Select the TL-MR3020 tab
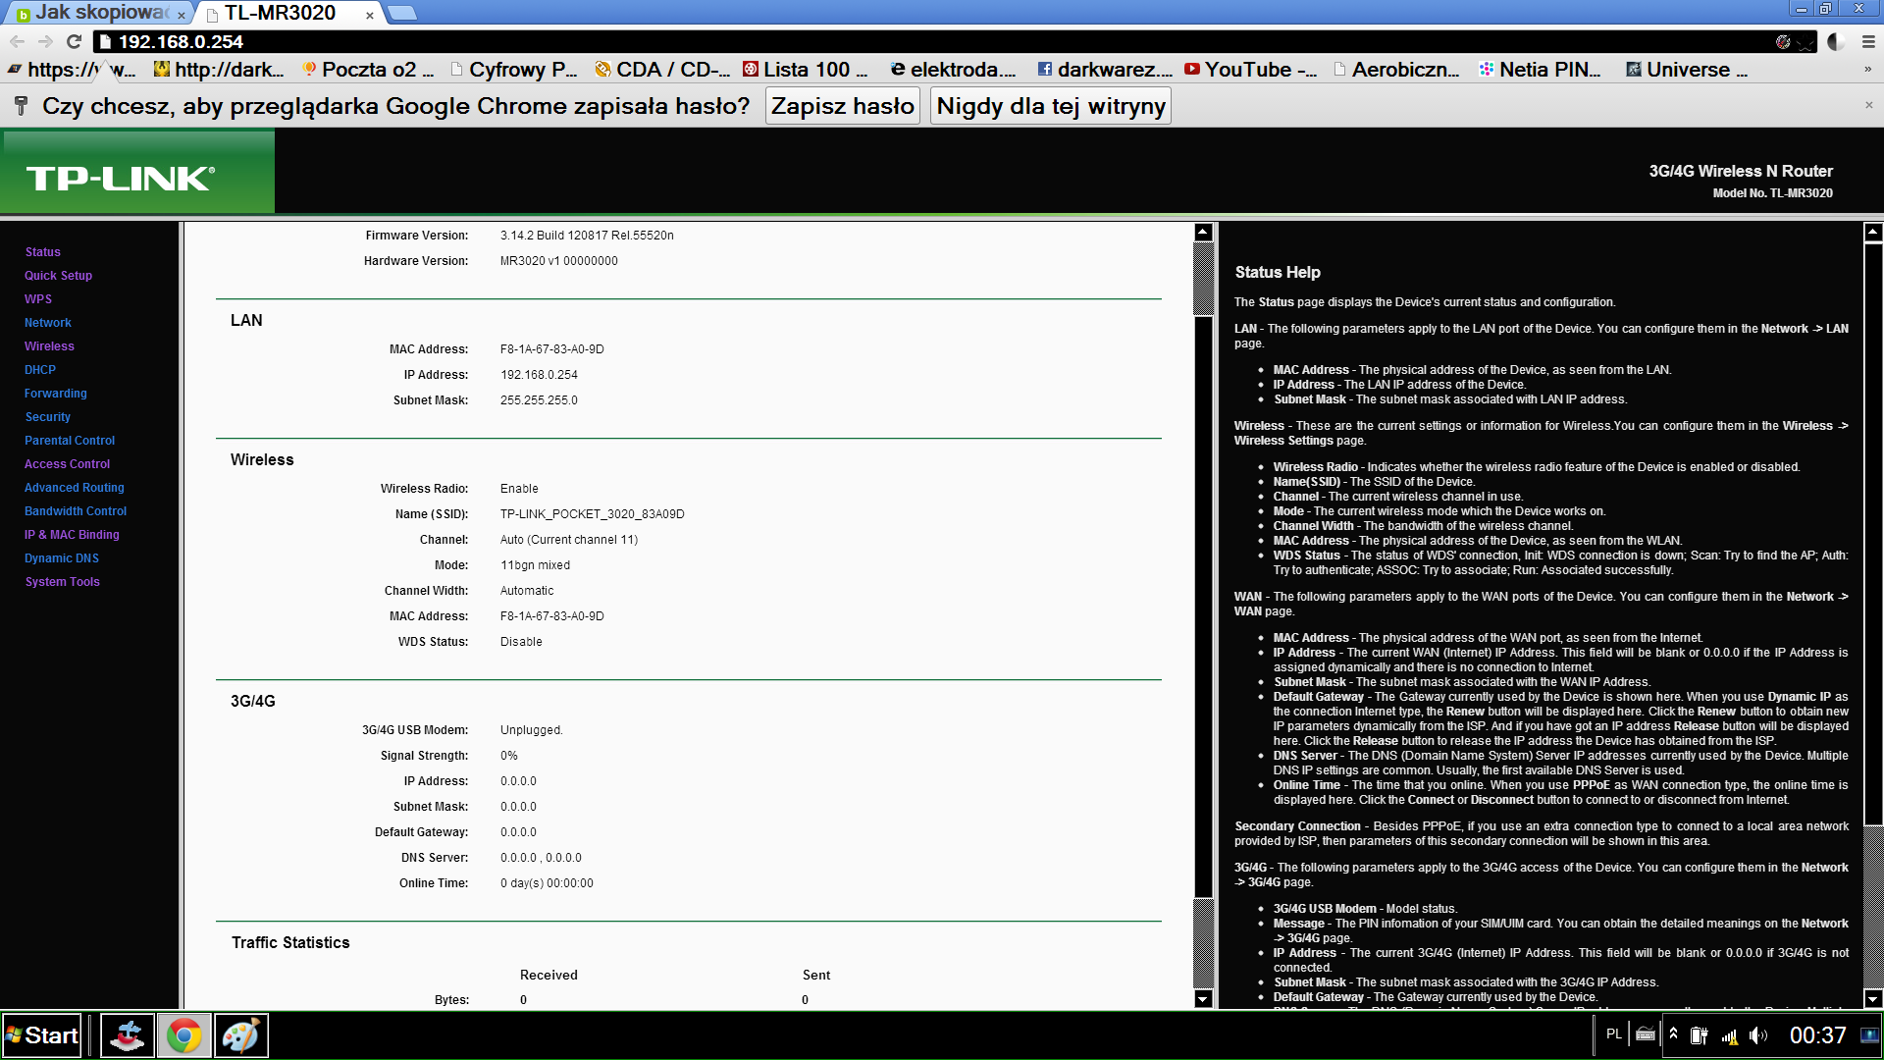The width and height of the screenshot is (1884, 1060). coord(285,13)
